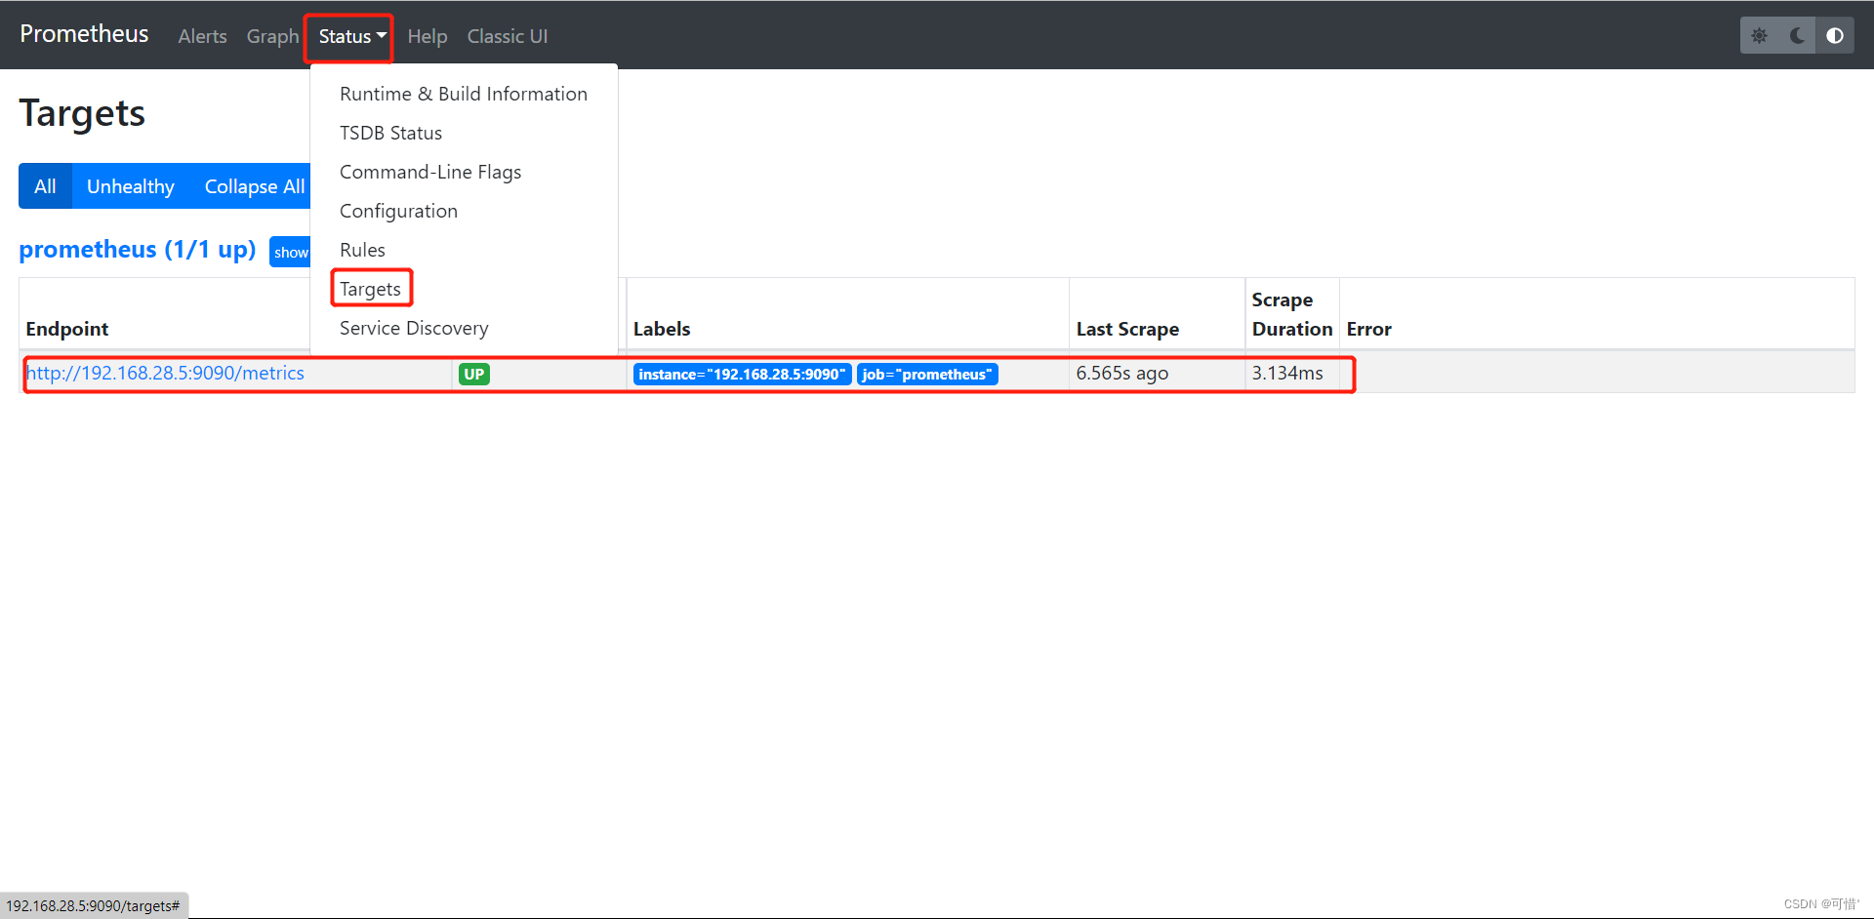Select browser-preferred theme half-circle icon
This screenshot has height=919, width=1874.
(x=1835, y=36)
